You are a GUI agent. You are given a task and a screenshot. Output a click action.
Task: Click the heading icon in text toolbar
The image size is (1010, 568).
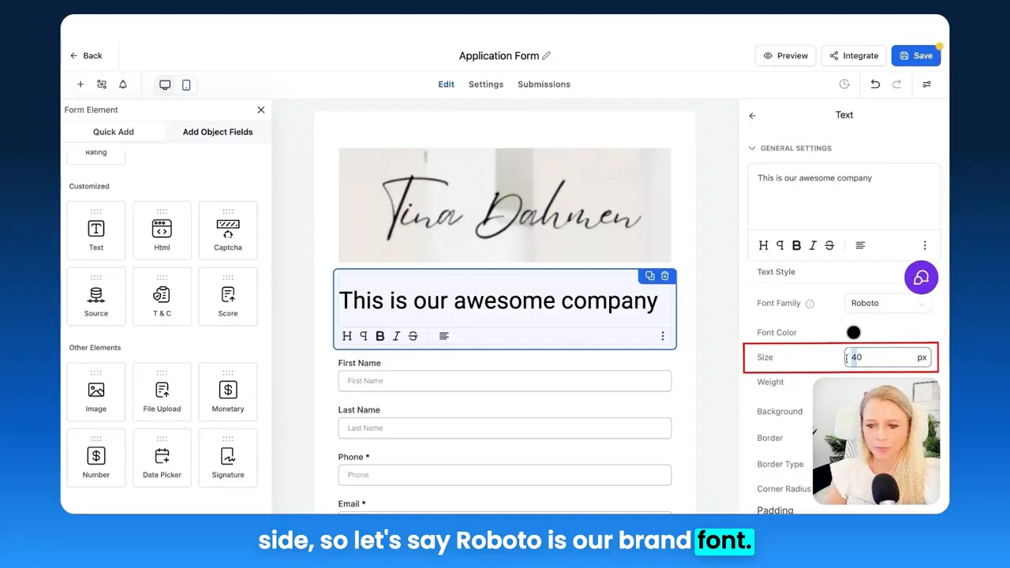(x=347, y=335)
